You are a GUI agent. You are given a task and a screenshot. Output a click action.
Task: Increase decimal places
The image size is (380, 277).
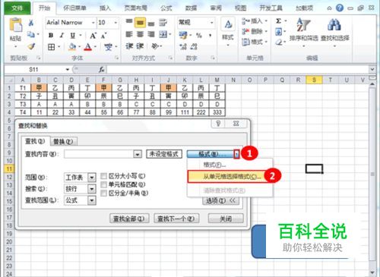tap(183, 46)
